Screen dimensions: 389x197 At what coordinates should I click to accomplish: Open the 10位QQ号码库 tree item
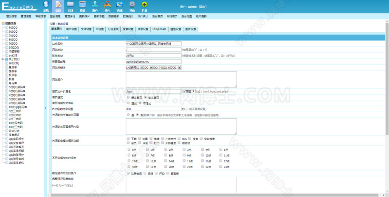[x=18, y=107]
